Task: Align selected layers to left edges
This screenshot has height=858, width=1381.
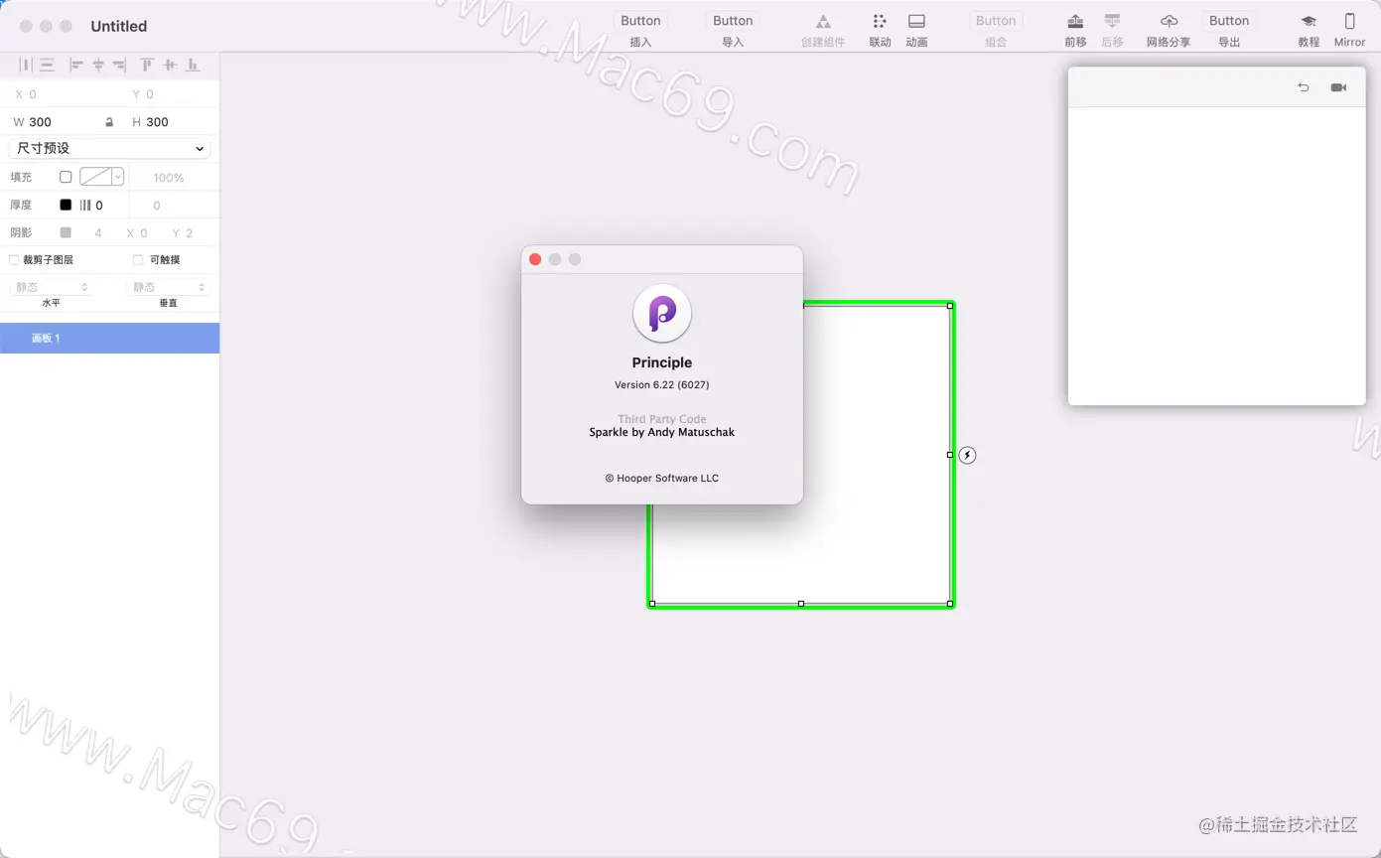Action: [76, 65]
